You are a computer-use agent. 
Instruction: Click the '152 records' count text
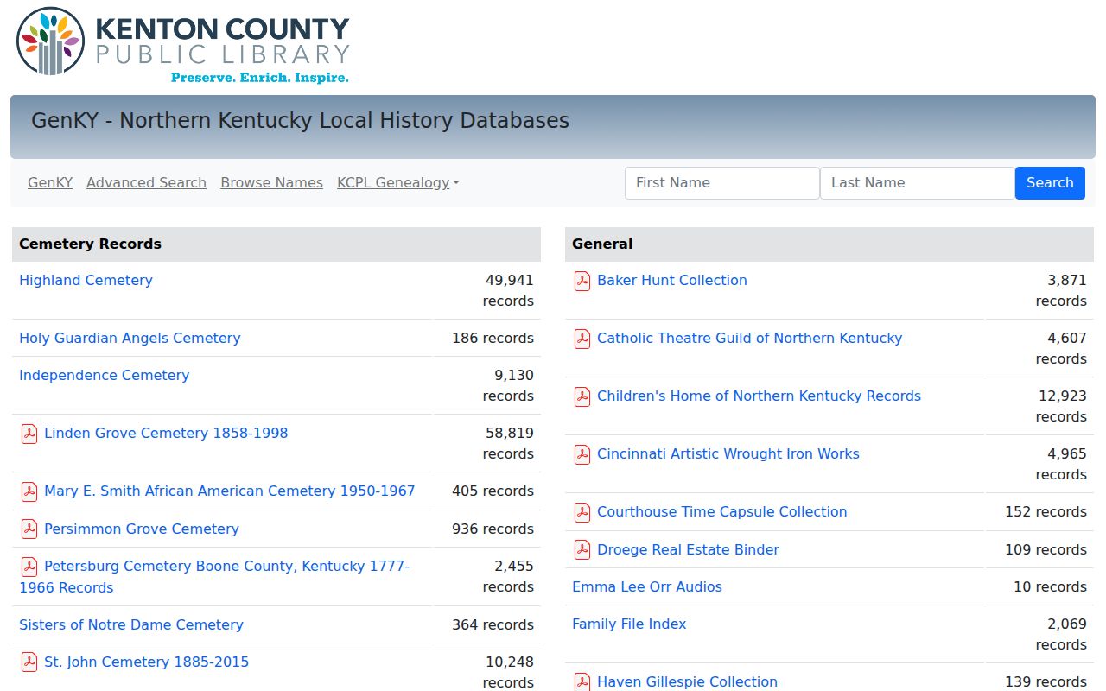click(x=1046, y=511)
